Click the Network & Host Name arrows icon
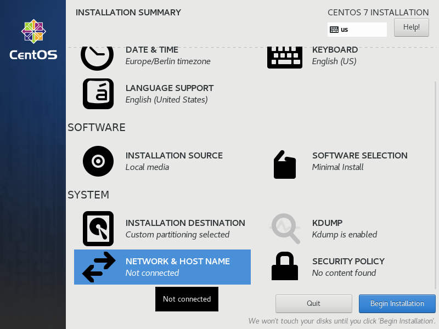 pyautogui.click(x=99, y=267)
